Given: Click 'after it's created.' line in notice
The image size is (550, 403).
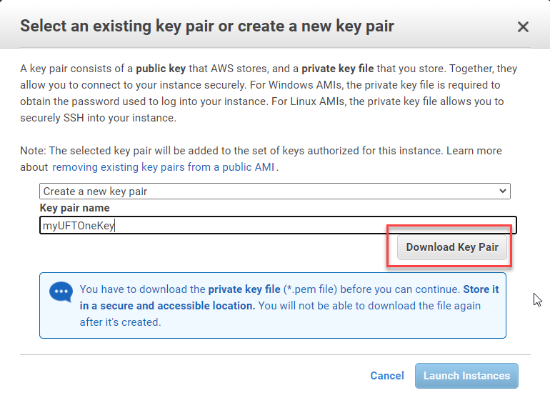Looking at the screenshot, I should 120,322.
